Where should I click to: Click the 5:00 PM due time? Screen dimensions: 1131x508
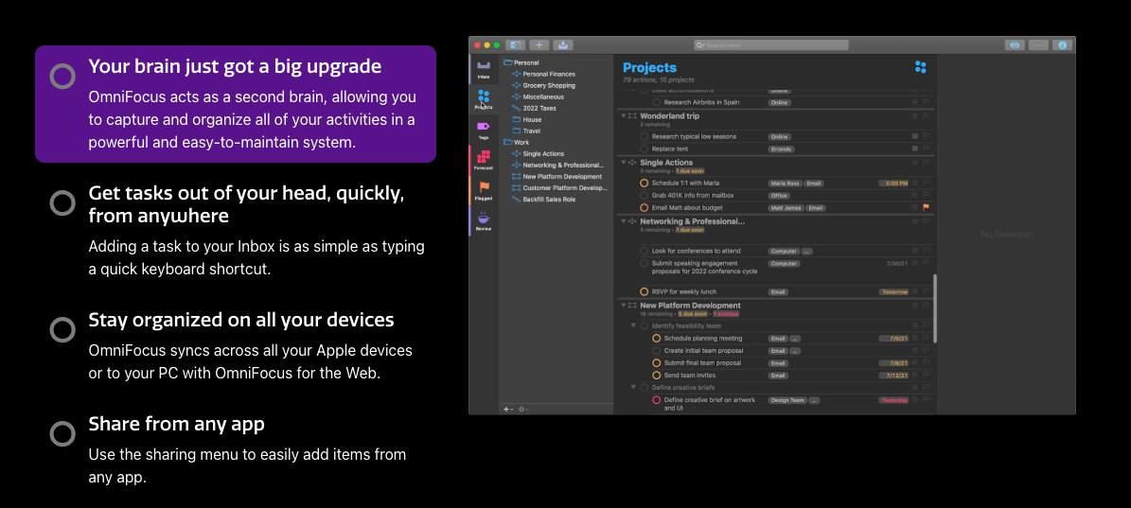click(x=893, y=183)
